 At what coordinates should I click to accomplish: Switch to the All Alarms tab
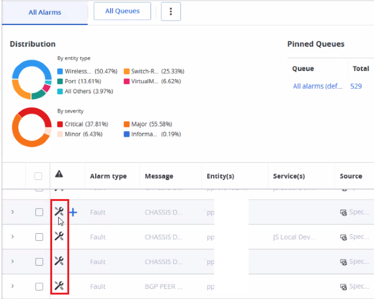coord(45,12)
